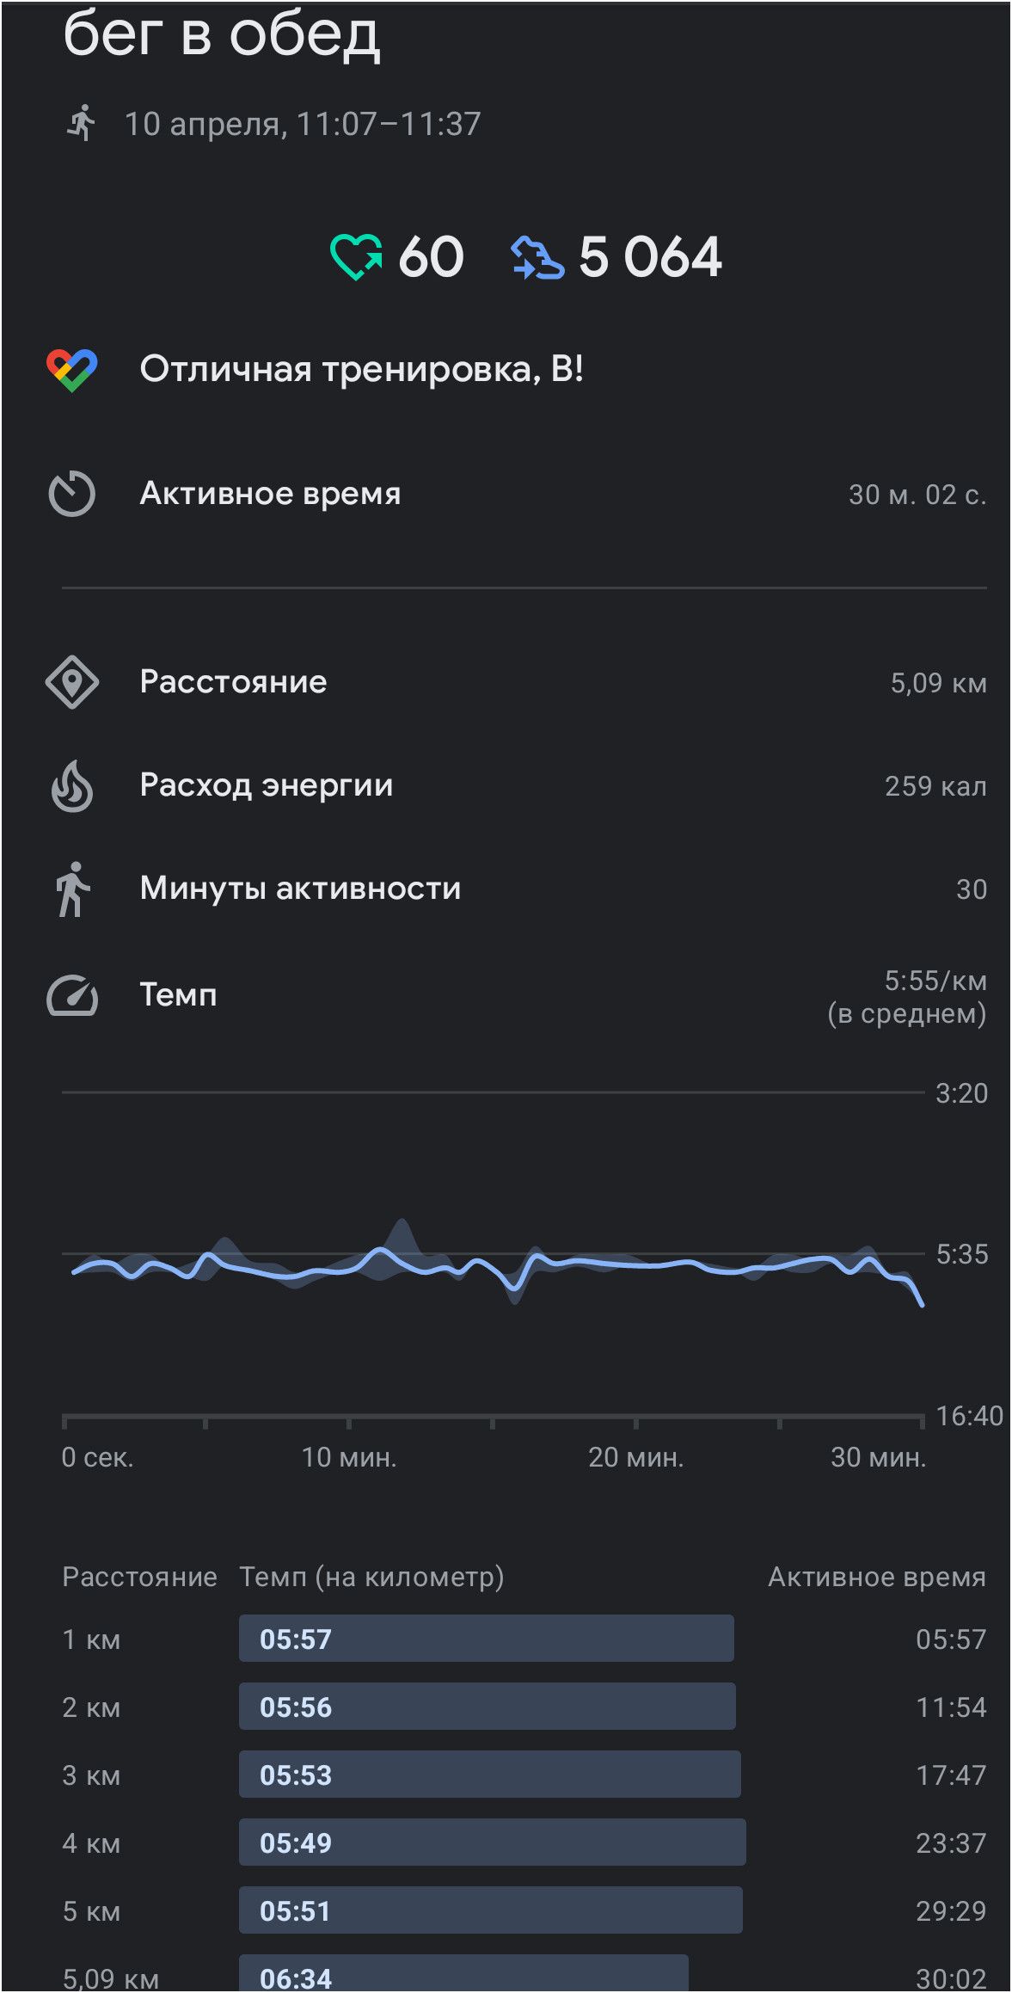1012x1993 pixels.
Task: Tap the Heart Points value 60
Action: pyautogui.click(x=431, y=257)
